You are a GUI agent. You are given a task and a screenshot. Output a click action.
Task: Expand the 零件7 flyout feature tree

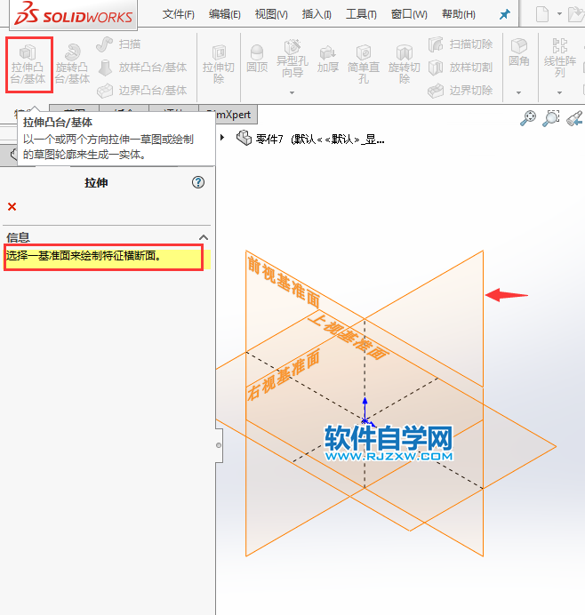222,138
